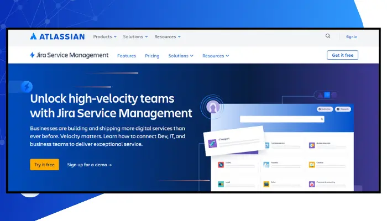Click the headline 'Unlock high-velocity teams'
The image size is (387, 221).
click(102, 99)
